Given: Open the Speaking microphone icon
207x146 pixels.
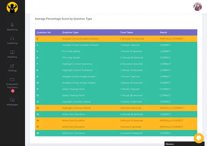Looking at the screenshot, I should pyautogui.click(x=12, y=25).
